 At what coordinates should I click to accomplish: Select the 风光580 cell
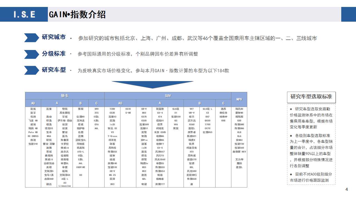(x=192, y=171)
